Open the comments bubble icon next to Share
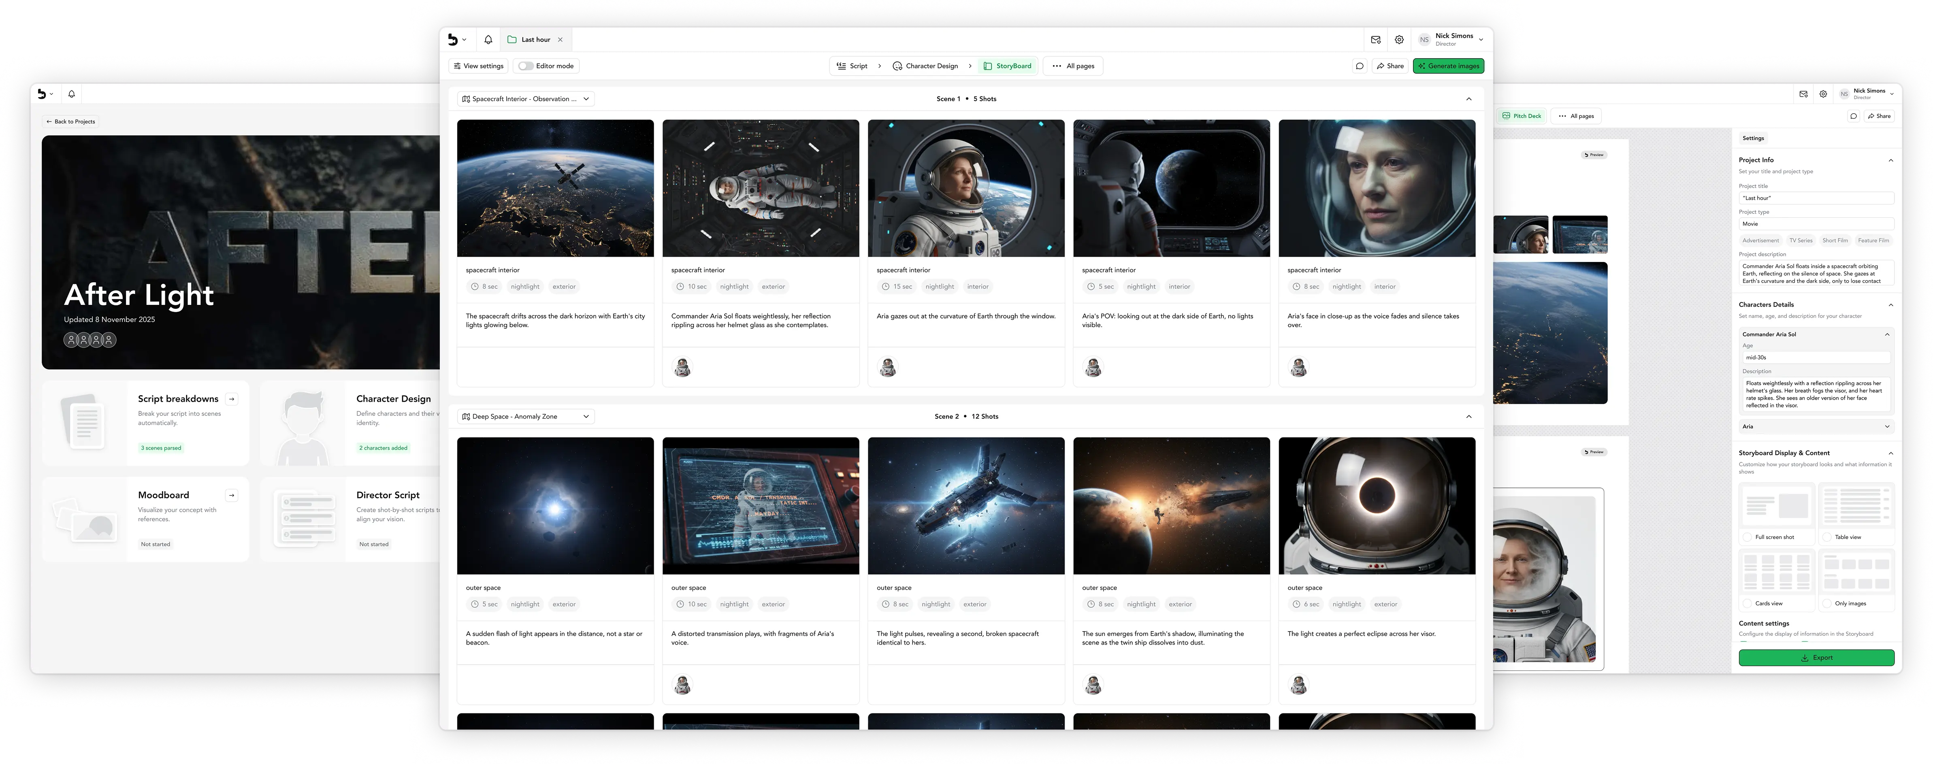 (x=1359, y=66)
